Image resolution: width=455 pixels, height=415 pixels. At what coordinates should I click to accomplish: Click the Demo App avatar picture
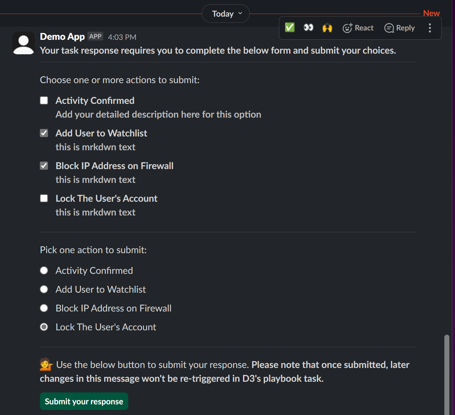(x=24, y=43)
